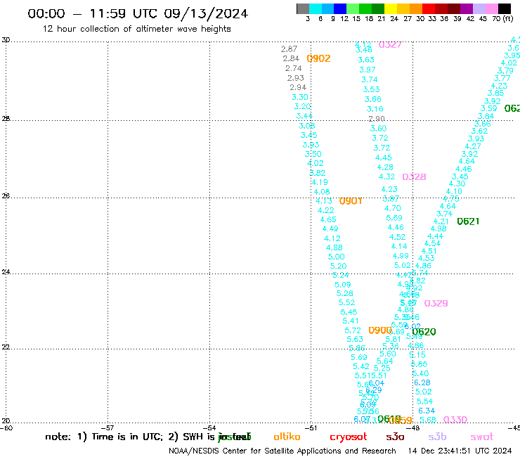Click the cryosat satellite legend label
The image size is (520, 457).
pos(349,437)
